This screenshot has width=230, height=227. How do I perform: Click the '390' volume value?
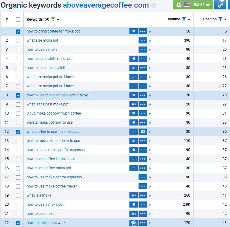[x=187, y=40]
